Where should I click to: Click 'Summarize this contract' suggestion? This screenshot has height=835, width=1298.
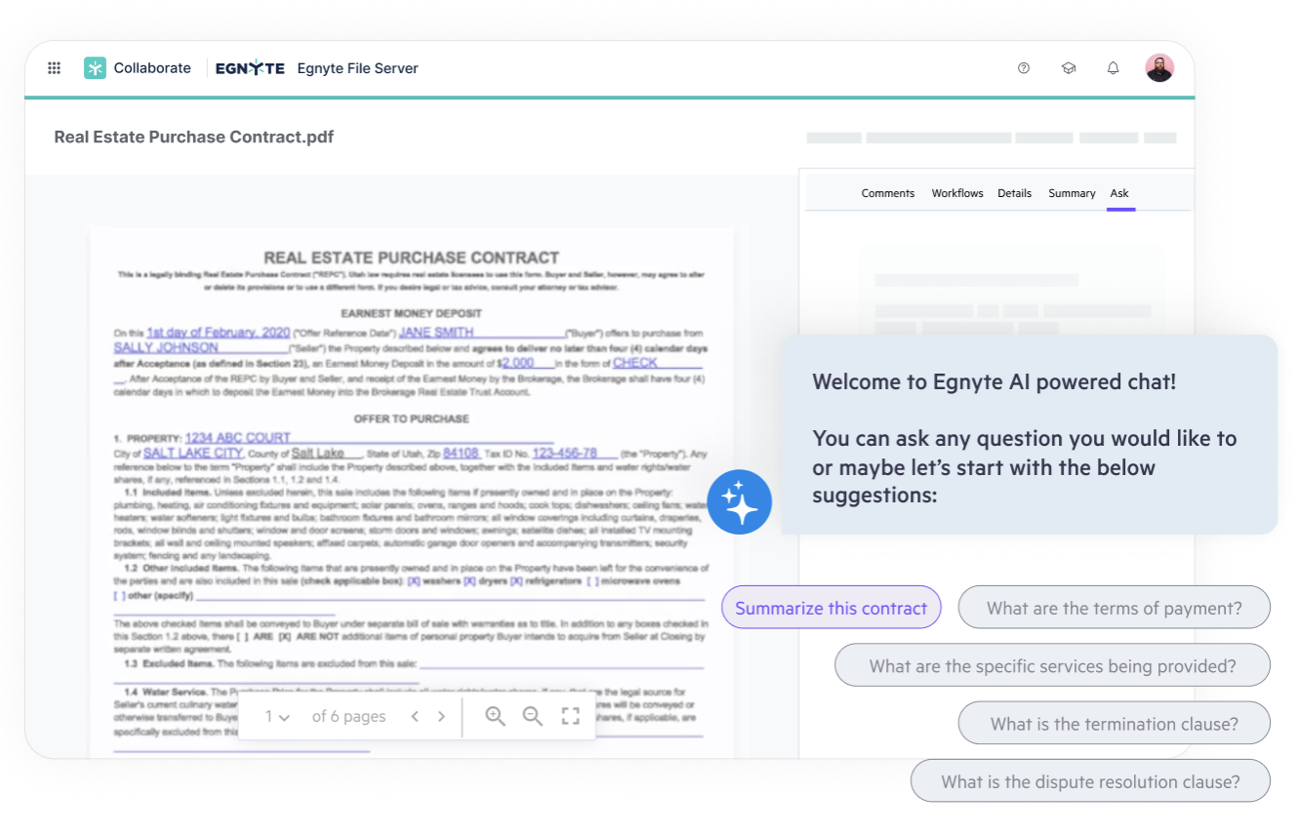[831, 608]
